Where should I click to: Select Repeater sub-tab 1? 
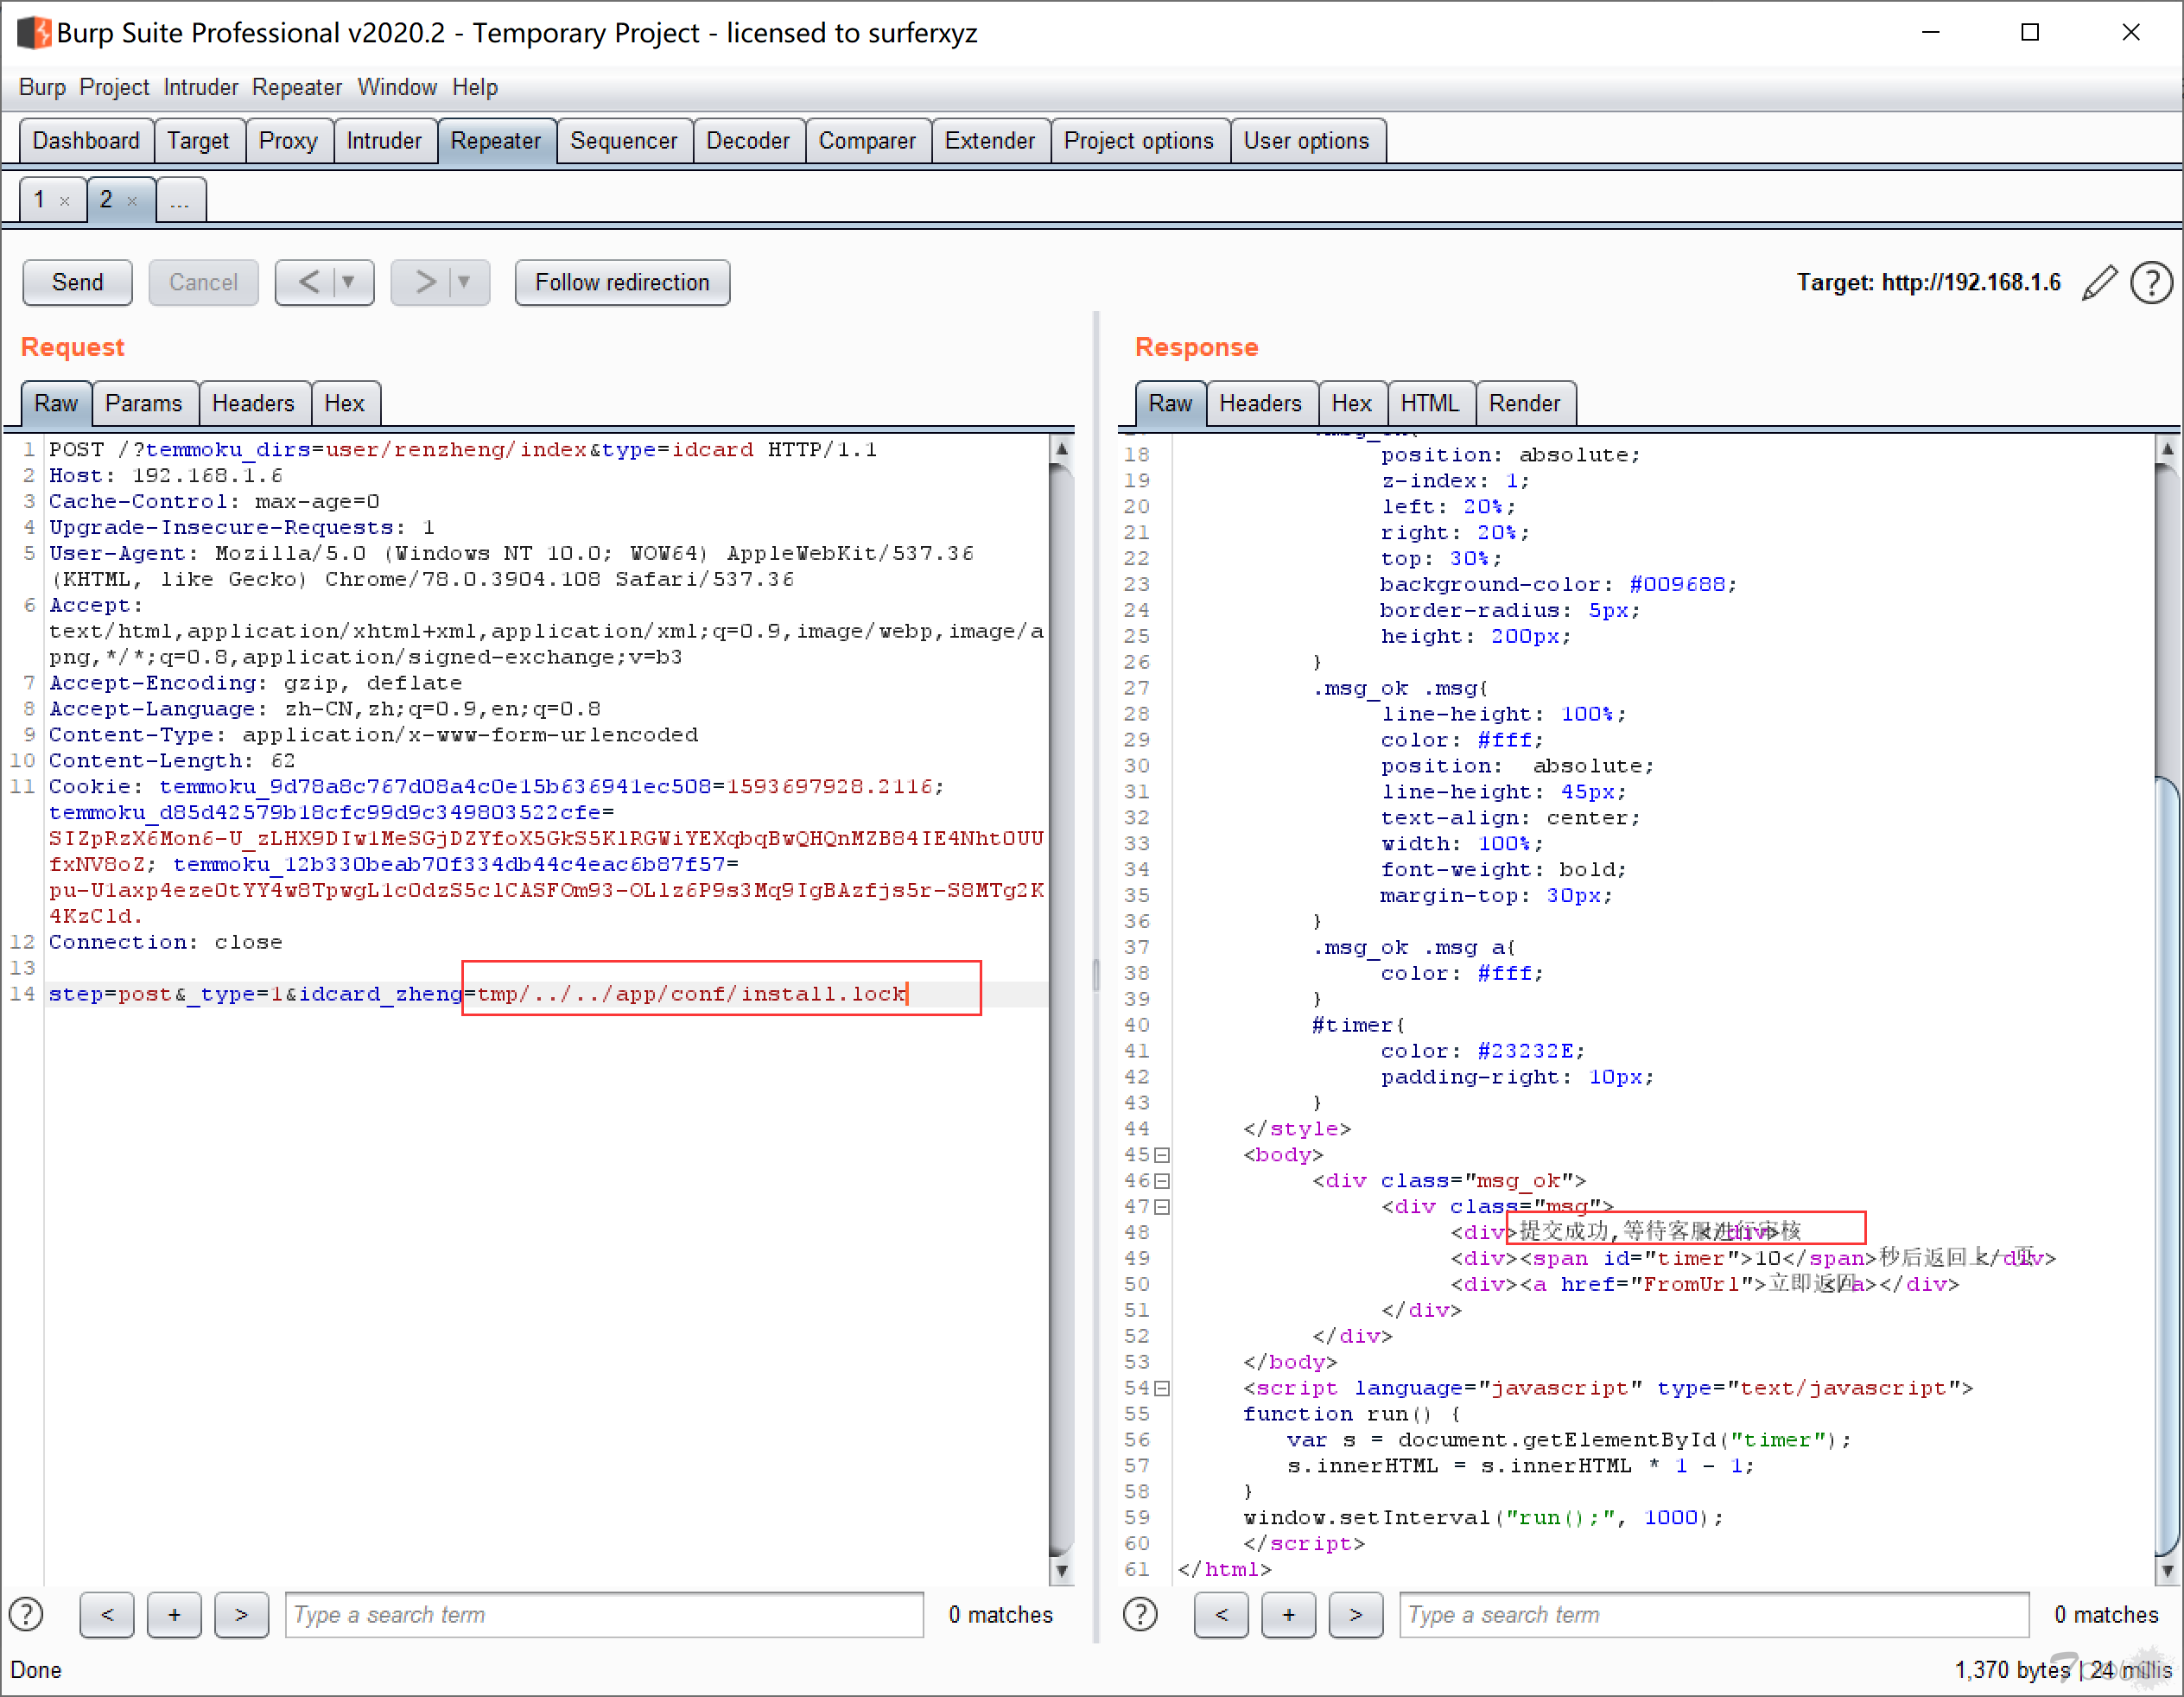tap(40, 200)
